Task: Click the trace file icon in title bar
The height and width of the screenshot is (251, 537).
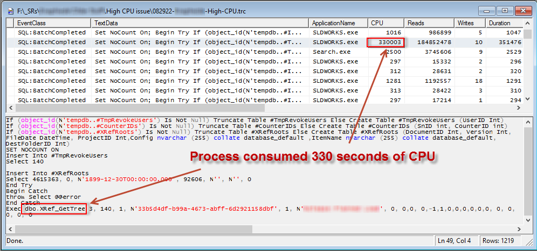Action: click(10, 10)
